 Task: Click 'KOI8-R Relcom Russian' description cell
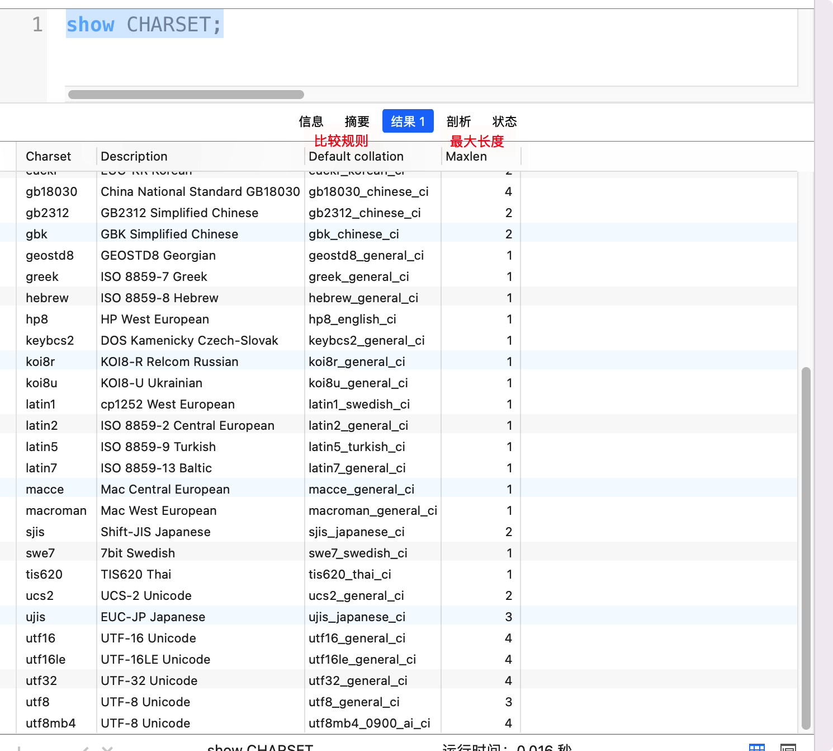pos(169,362)
